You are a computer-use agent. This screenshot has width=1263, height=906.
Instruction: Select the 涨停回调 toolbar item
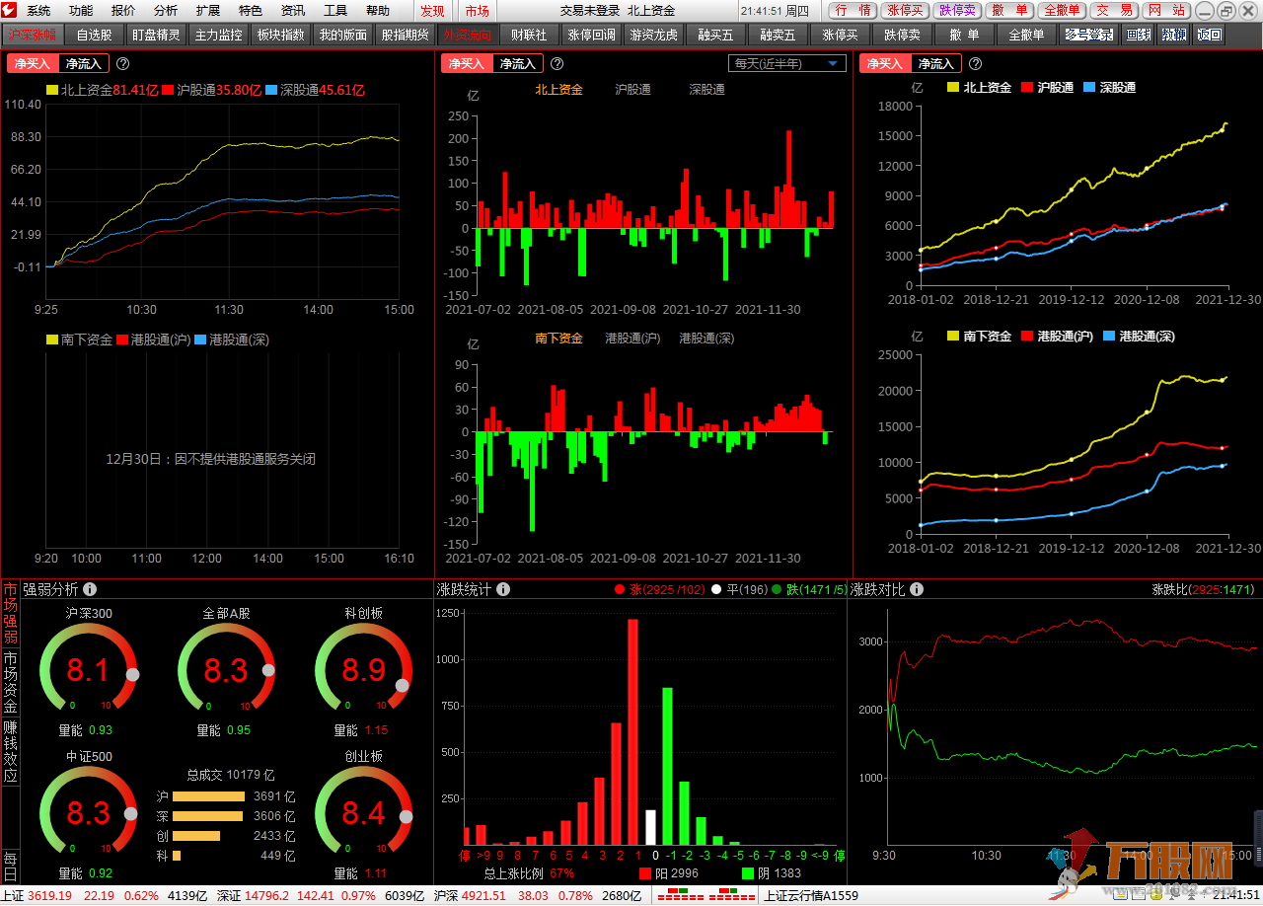point(591,35)
